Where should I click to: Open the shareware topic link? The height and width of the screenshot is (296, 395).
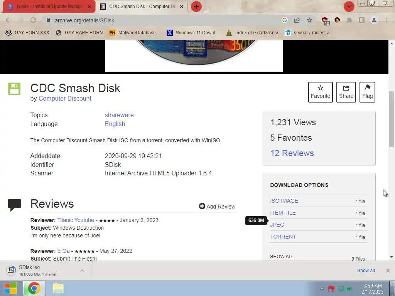119,115
